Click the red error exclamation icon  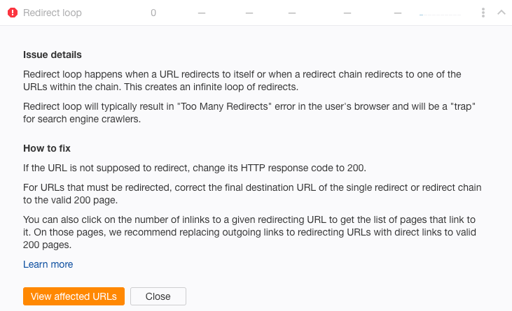point(13,13)
